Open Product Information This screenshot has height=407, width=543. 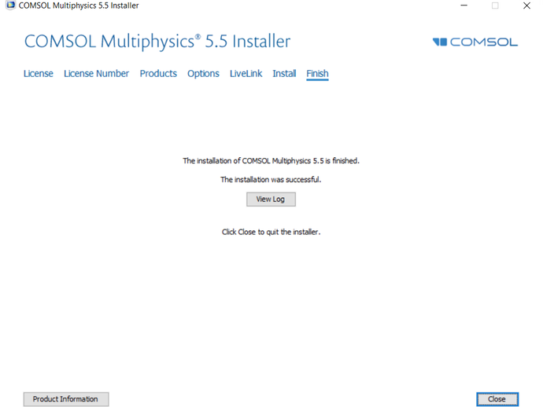[66, 399]
